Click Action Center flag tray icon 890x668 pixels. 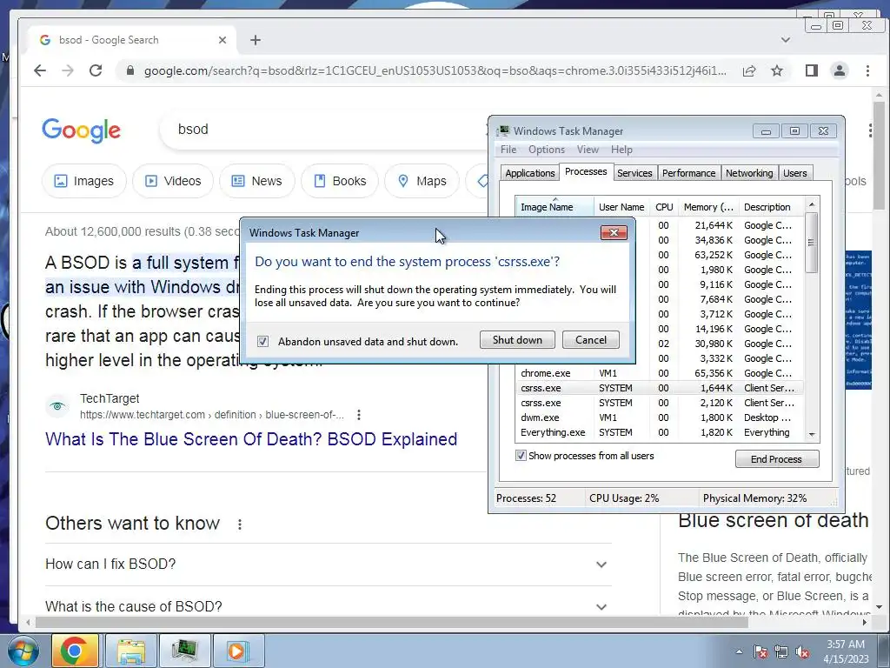760,651
